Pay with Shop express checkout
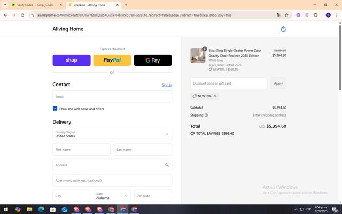This screenshot has height=214, width=342. tap(72, 60)
